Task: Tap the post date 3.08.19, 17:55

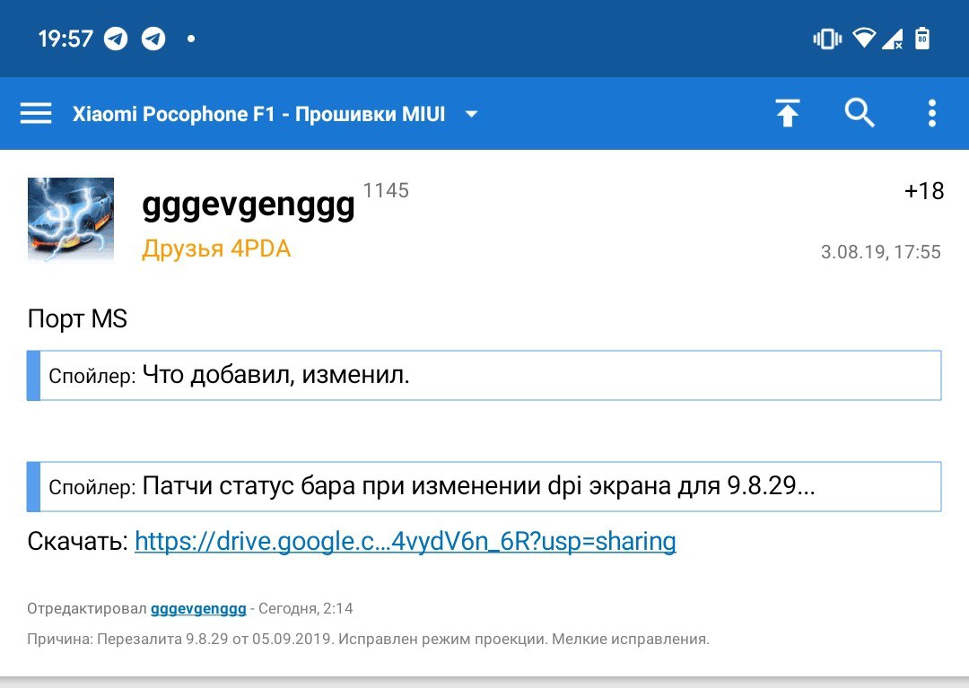Action: pyautogui.click(x=881, y=252)
